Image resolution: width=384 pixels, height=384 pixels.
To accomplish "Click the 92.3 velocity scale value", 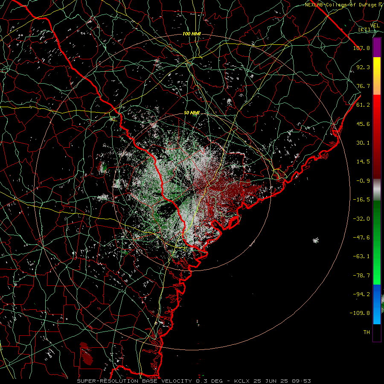I will click(363, 67).
